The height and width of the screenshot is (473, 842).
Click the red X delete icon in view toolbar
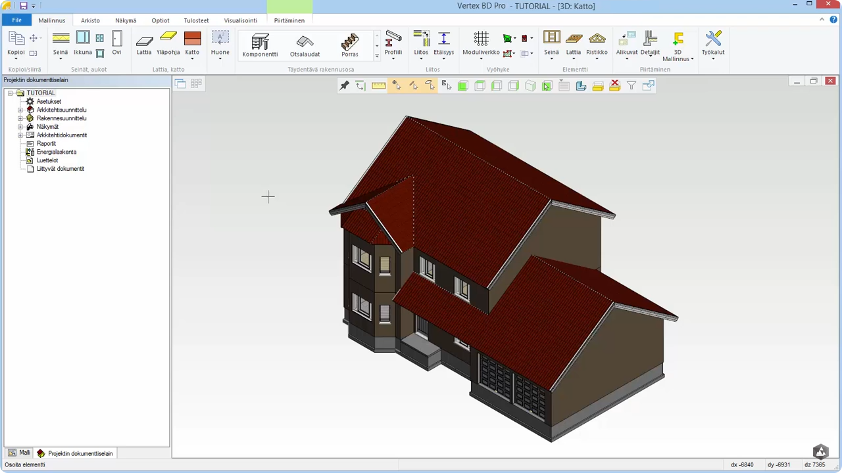pos(614,85)
